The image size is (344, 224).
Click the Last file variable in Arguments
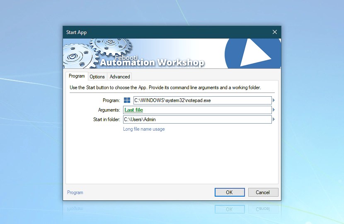point(133,110)
